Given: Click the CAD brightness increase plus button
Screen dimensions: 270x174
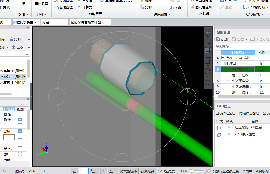Looking at the screenshot, I should tap(209, 171).
